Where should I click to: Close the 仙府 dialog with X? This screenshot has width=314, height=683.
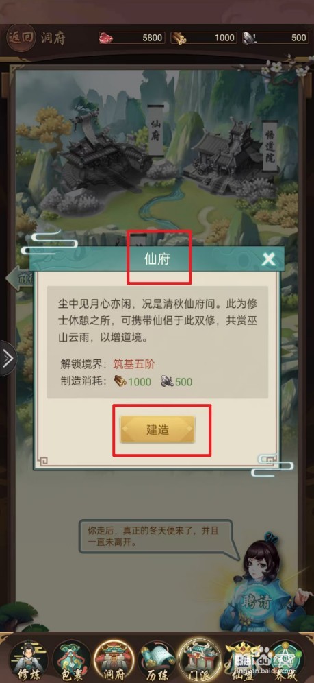[x=269, y=260]
